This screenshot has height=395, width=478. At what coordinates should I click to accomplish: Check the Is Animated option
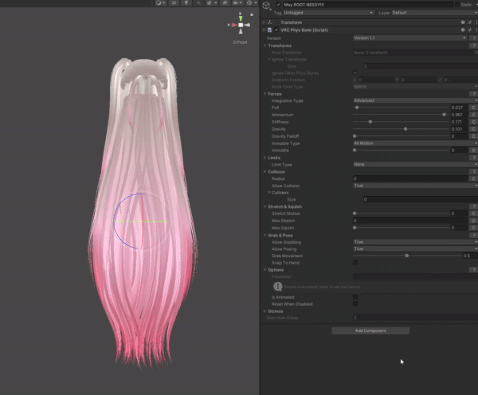click(x=355, y=297)
